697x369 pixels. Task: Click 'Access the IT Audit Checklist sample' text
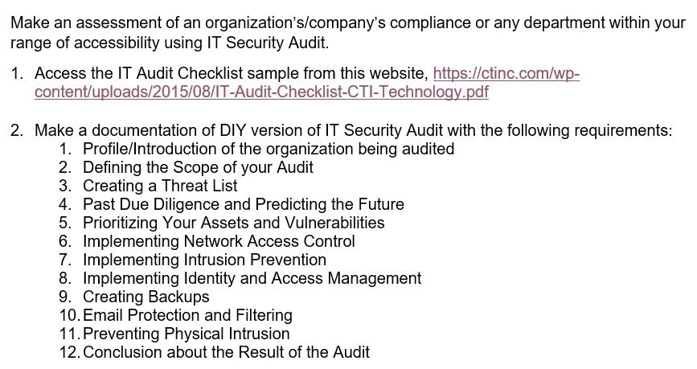coord(167,73)
